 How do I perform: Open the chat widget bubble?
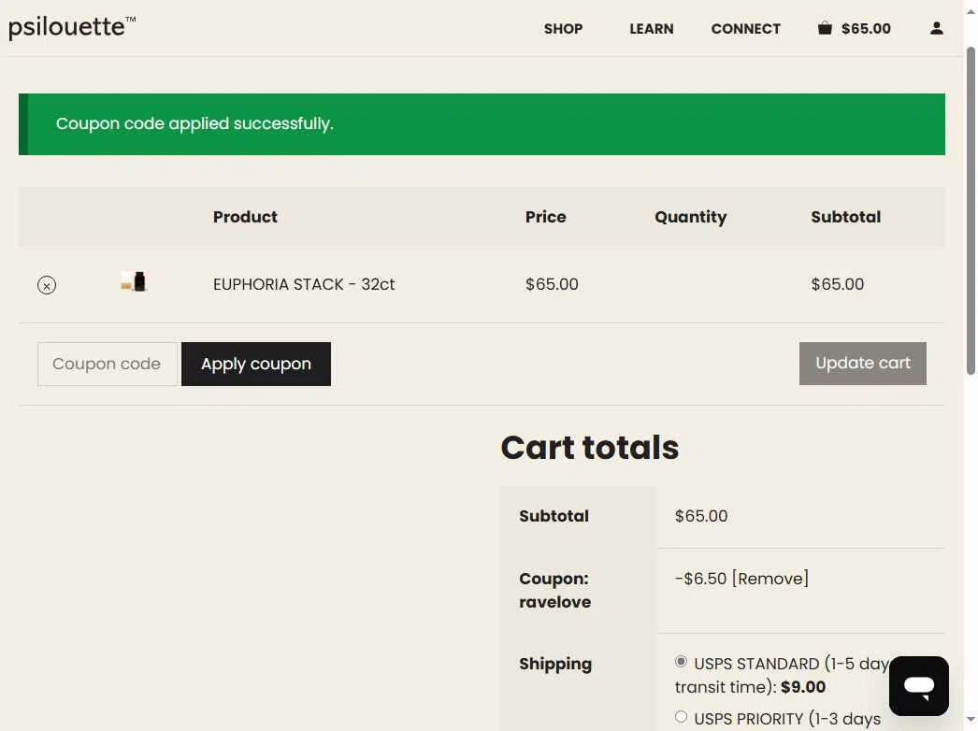919,686
